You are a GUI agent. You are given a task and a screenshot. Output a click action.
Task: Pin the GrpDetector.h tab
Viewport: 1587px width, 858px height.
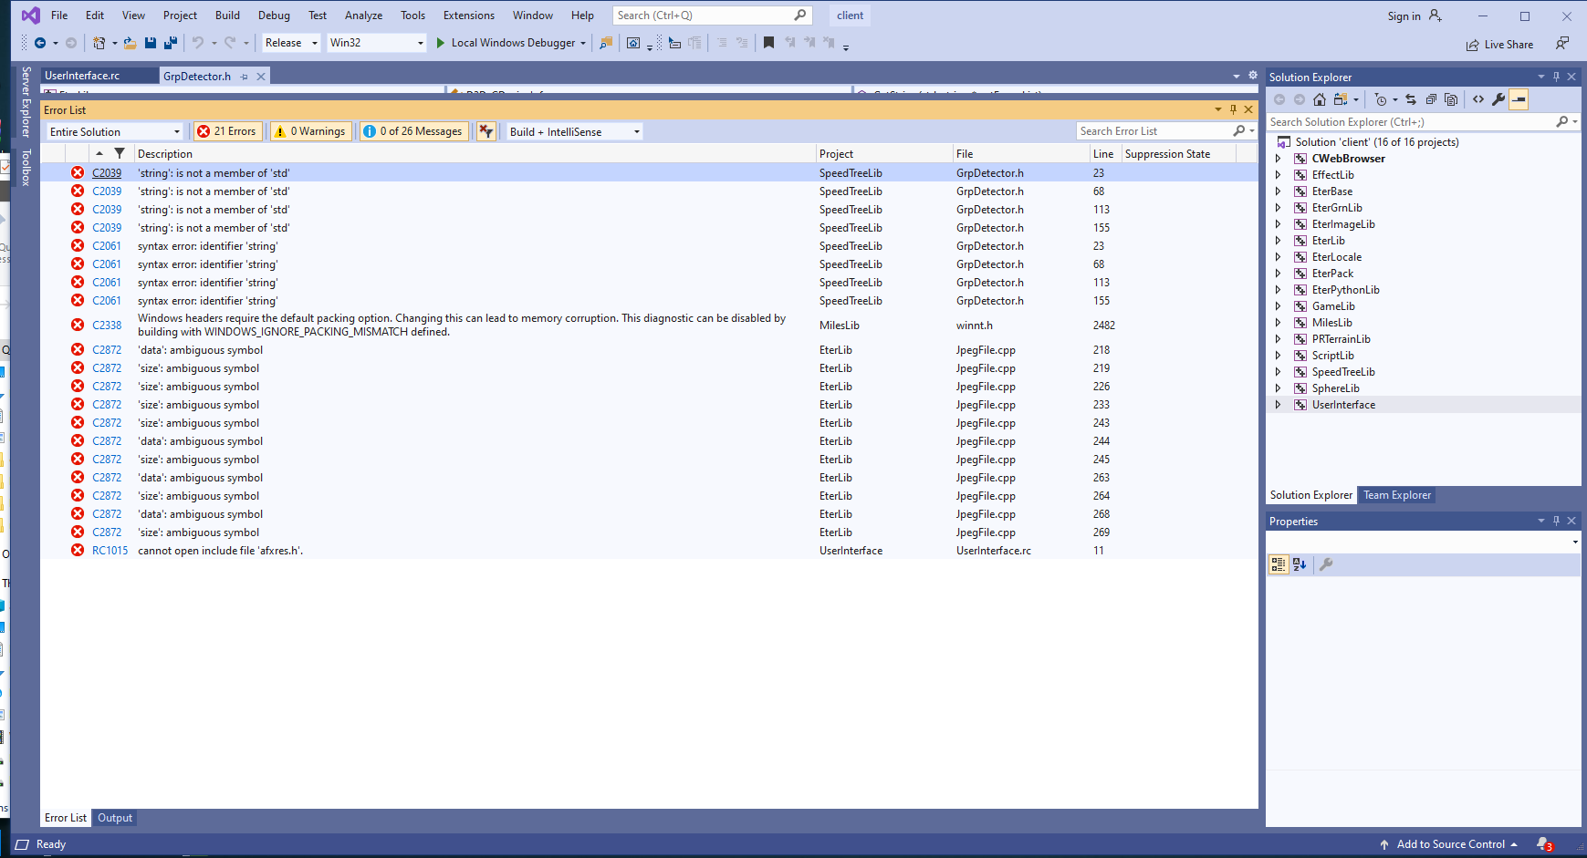point(244,77)
